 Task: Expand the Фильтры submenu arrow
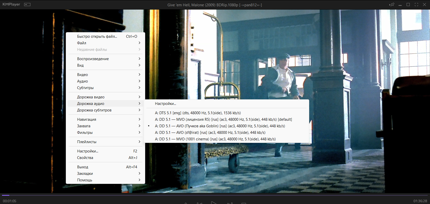(x=139, y=133)
